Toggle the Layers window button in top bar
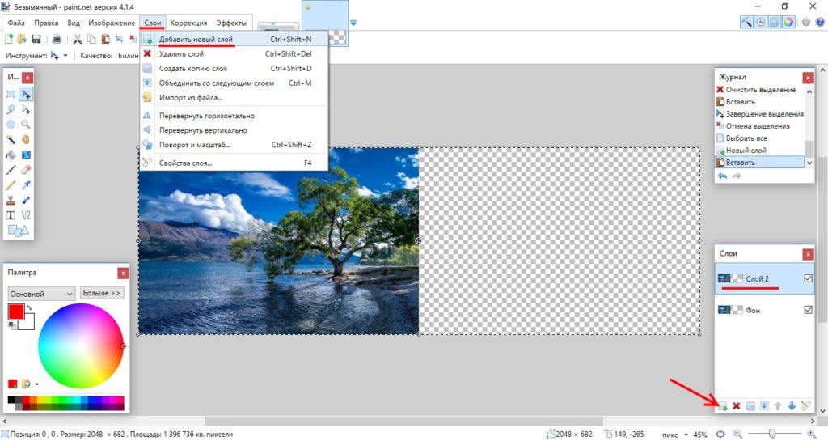The width and height of the screenshot is (828, 441). click(775, 22)
